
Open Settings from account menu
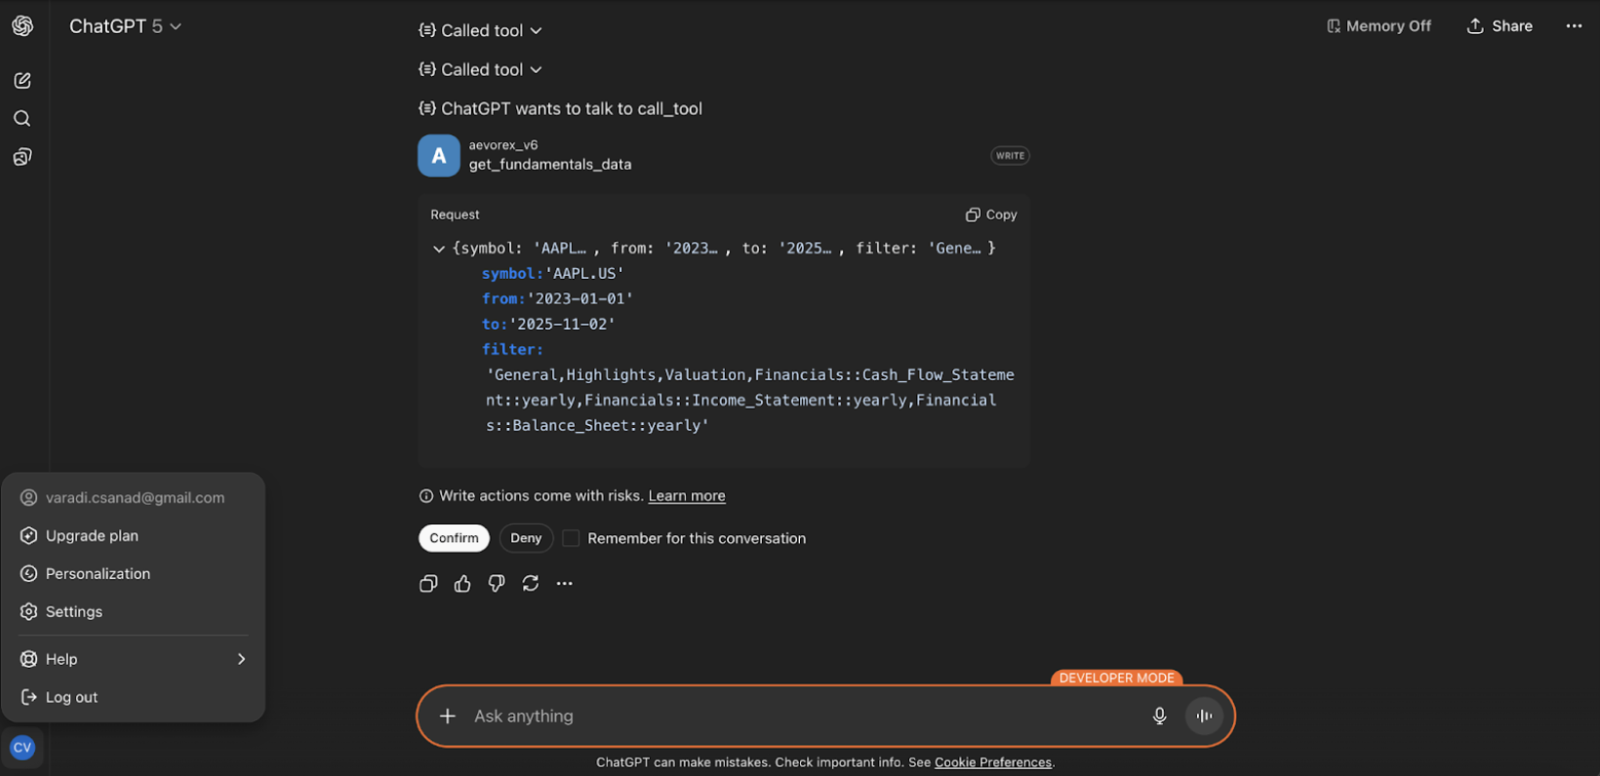pyautogui.click(x=134, y=612)
